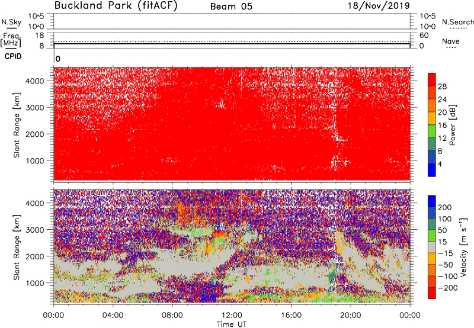This screenshot has width=474, height=328.
Task: Click the 'N.Search' legend label
Action: 457,22
